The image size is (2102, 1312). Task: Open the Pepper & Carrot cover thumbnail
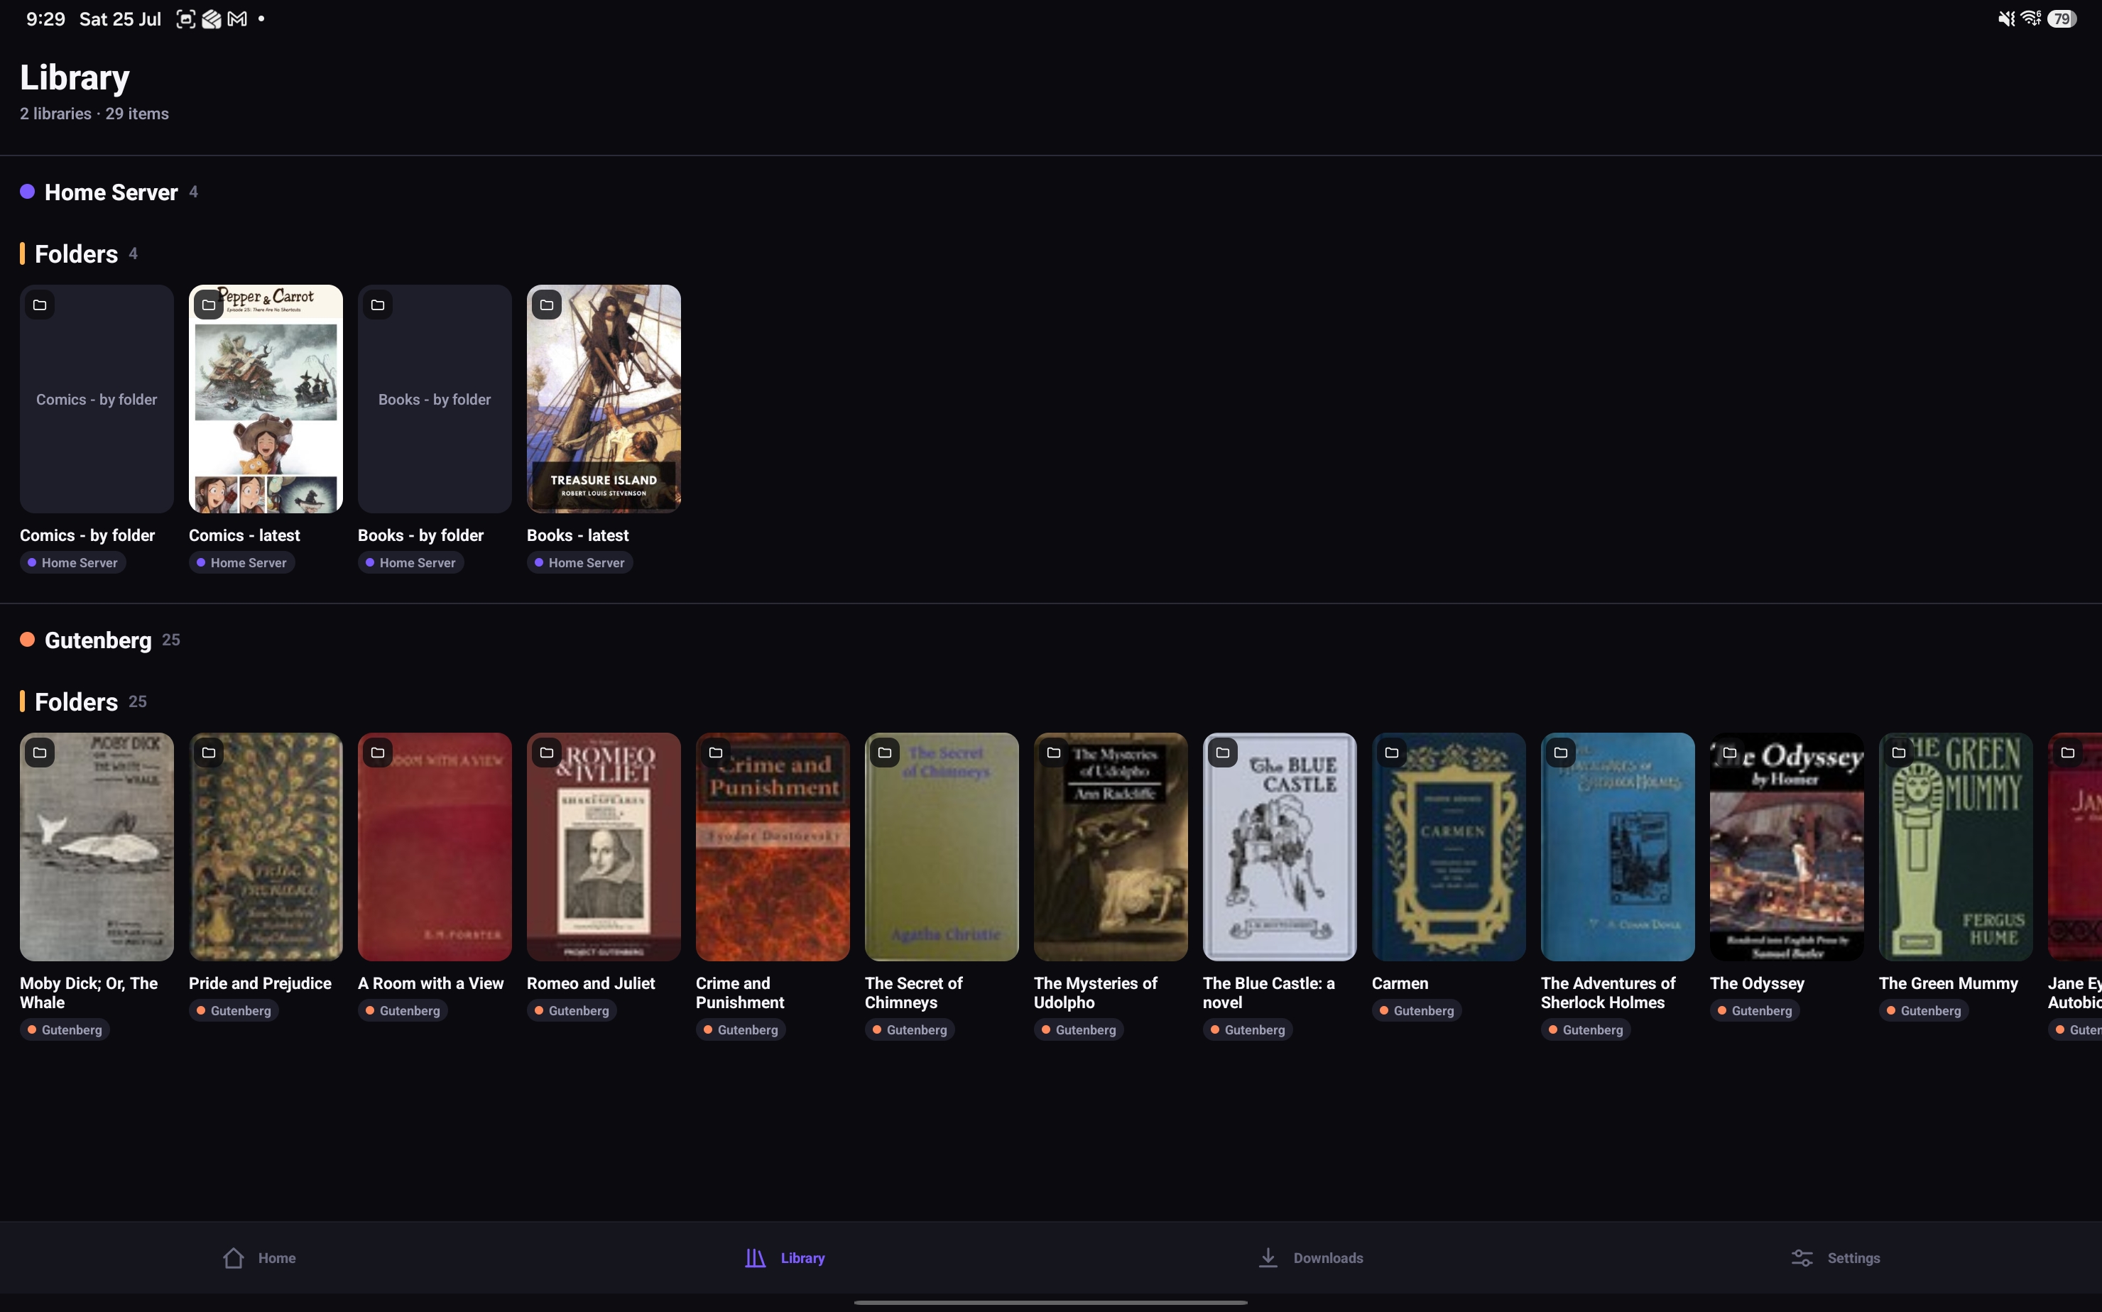[x=266, y=398]
